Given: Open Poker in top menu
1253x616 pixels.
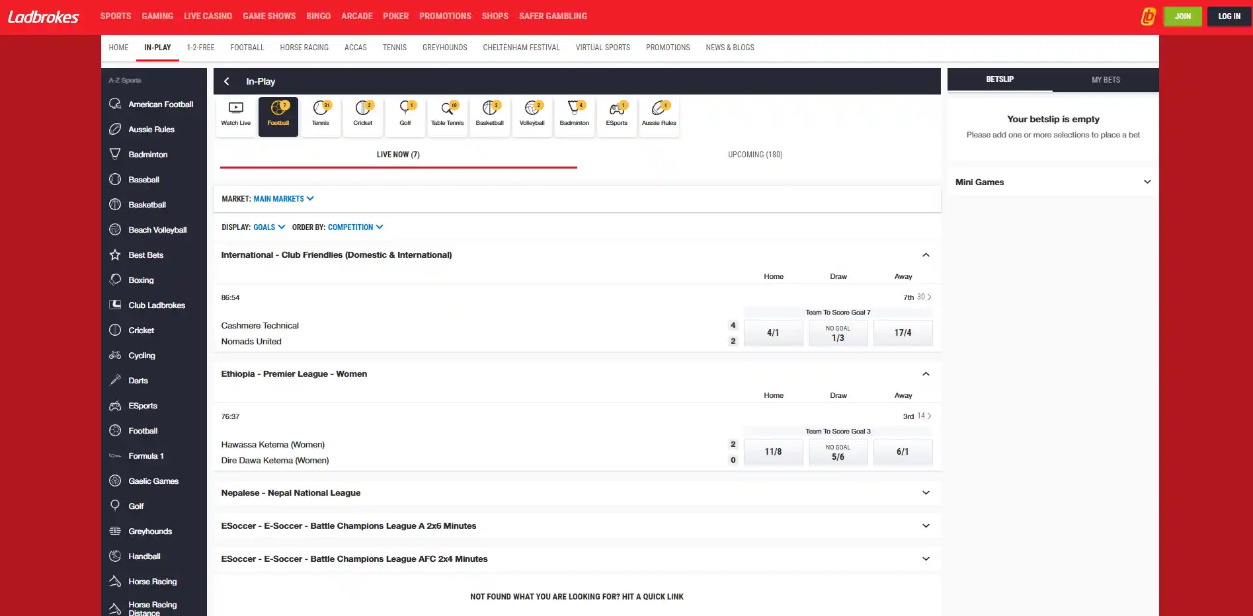Looking at the screenshot, I should coord(395,17).
